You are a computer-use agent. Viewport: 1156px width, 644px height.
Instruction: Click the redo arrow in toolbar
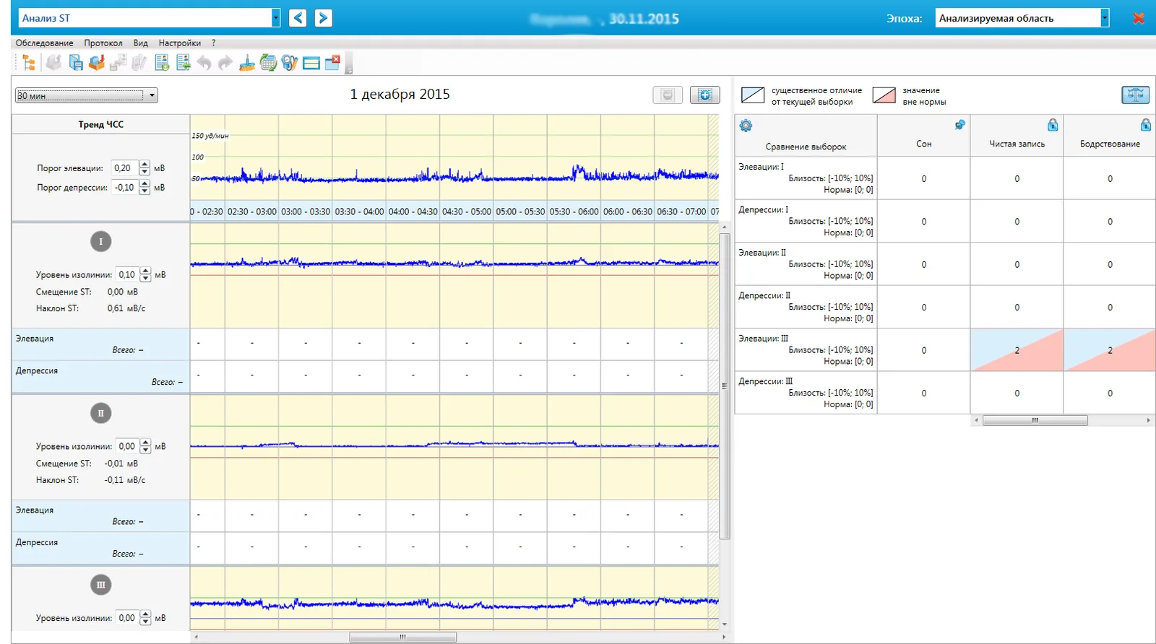(x=225, y=63)
